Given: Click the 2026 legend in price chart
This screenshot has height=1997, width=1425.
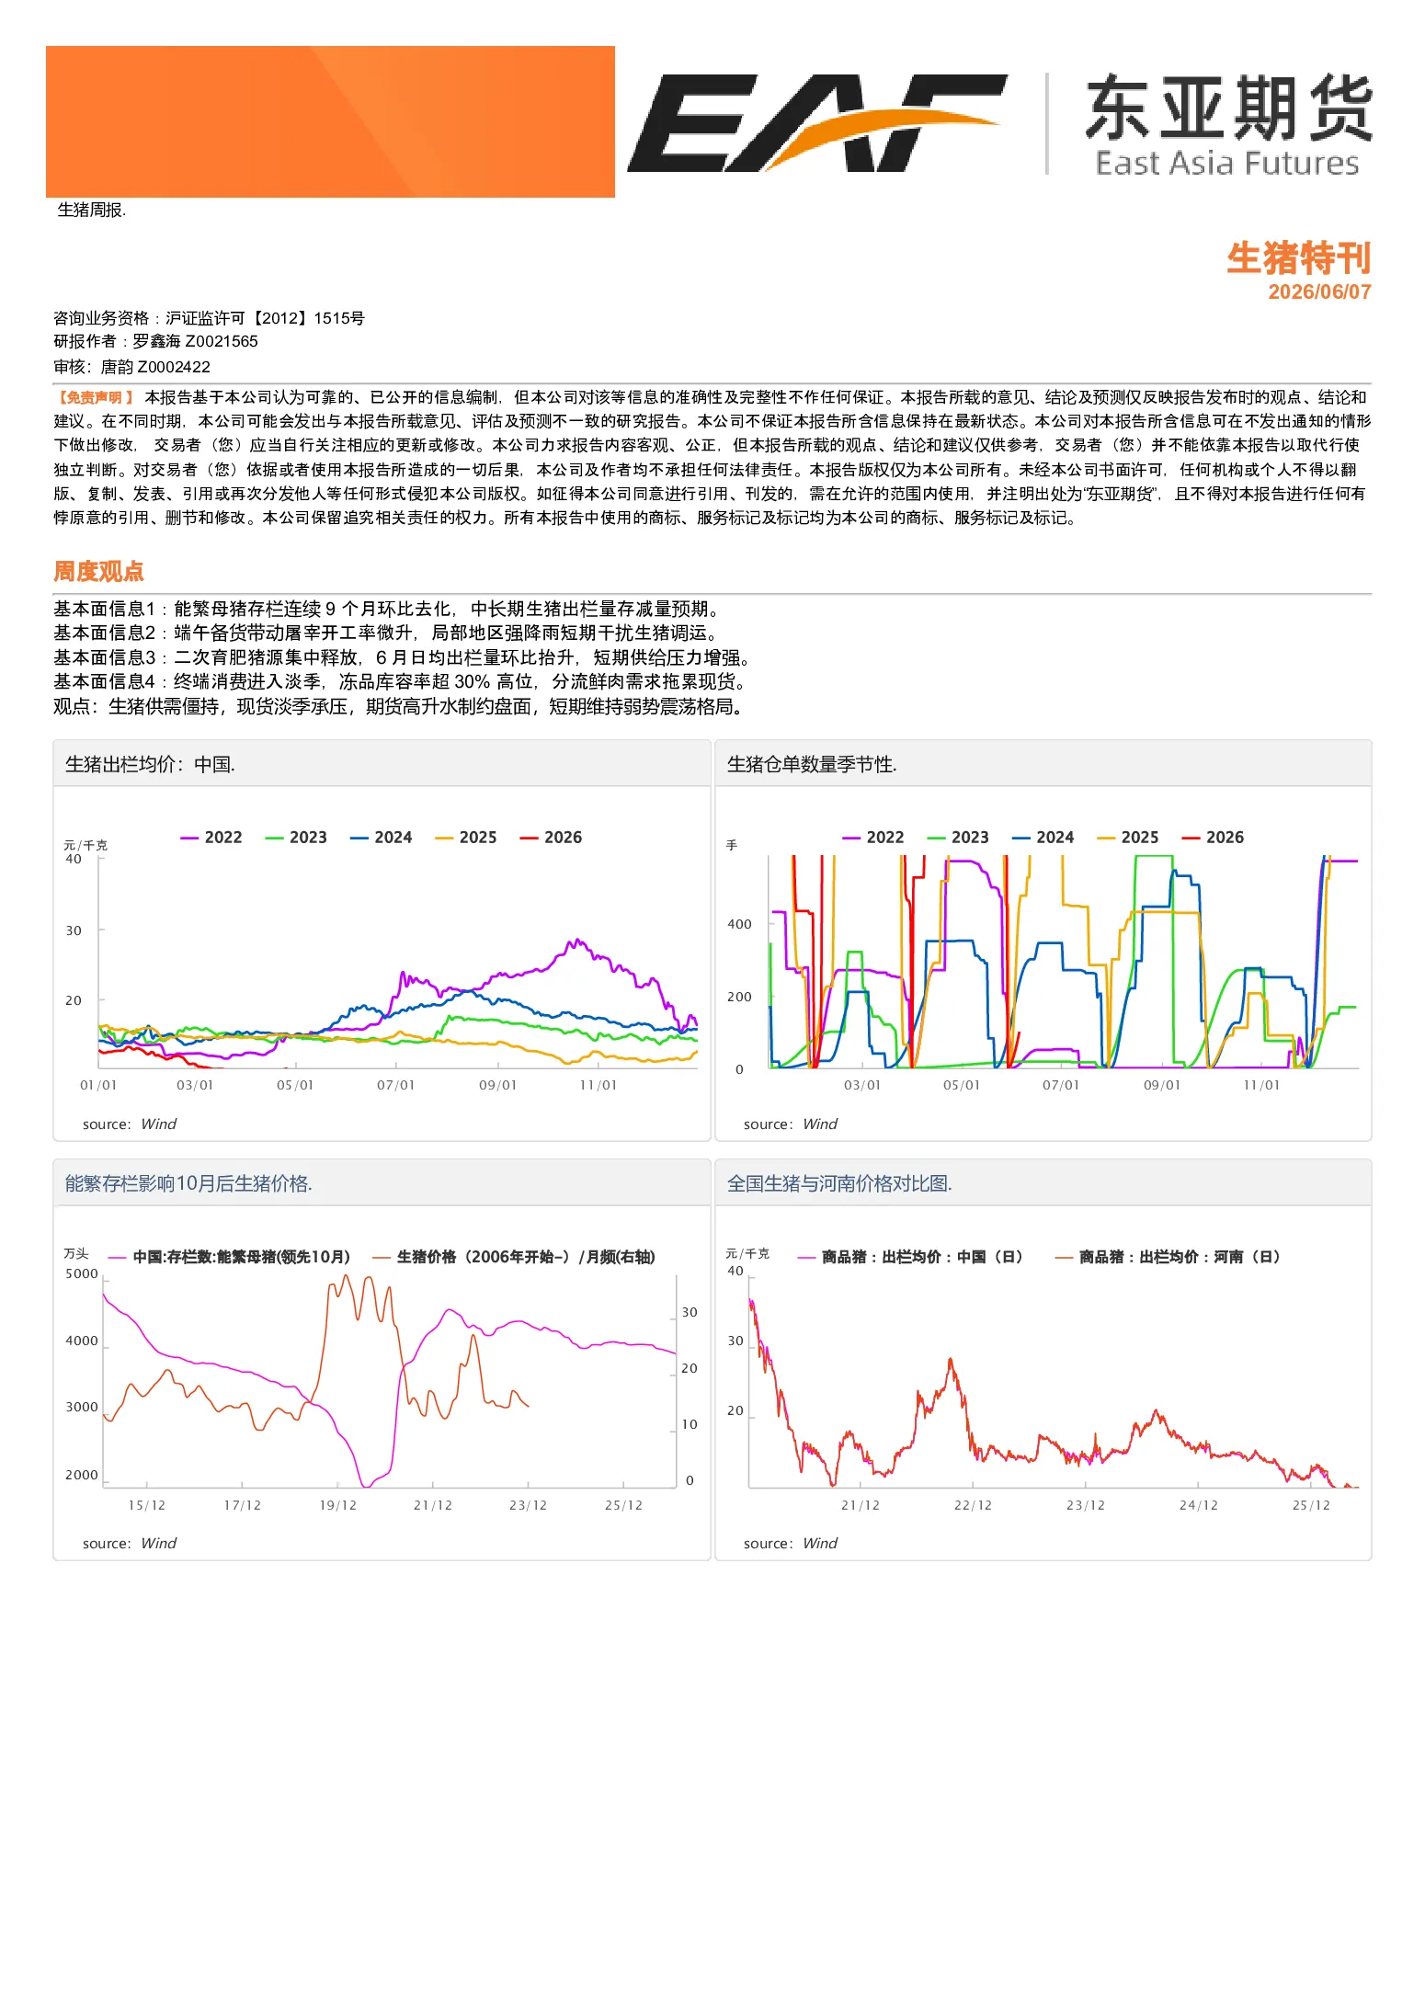Looking at the screenshot, I should click(x=551, y=838).
